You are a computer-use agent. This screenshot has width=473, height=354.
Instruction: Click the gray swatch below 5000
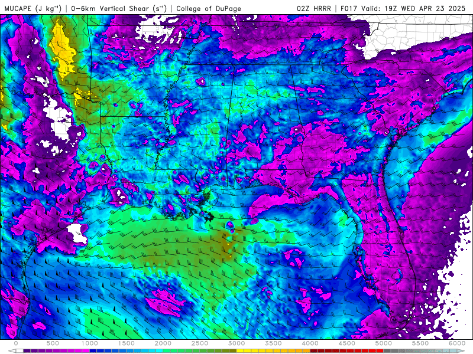tap(387, 351)
